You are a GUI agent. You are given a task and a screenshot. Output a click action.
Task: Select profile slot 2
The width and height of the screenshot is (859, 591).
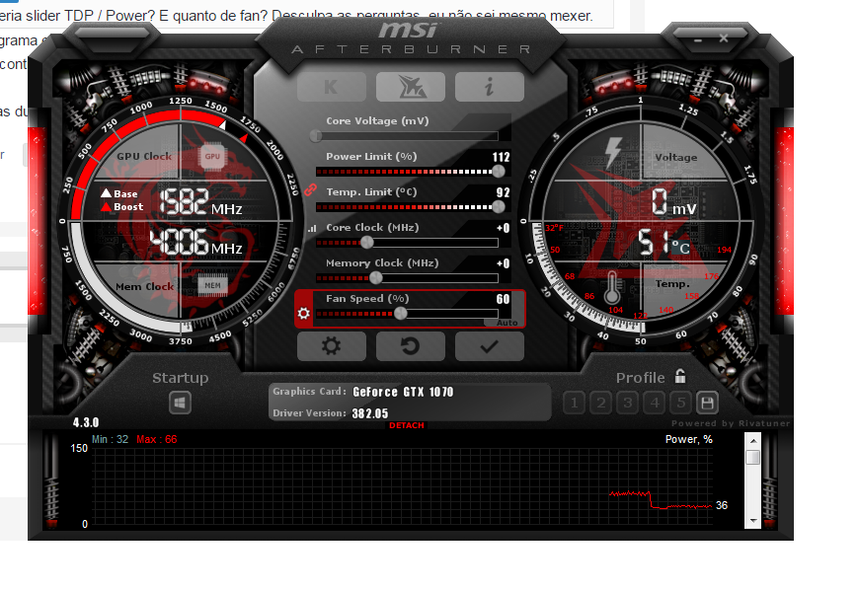pos(601,404)
